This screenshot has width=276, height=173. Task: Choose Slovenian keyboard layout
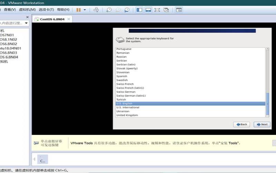click(190, 72)
